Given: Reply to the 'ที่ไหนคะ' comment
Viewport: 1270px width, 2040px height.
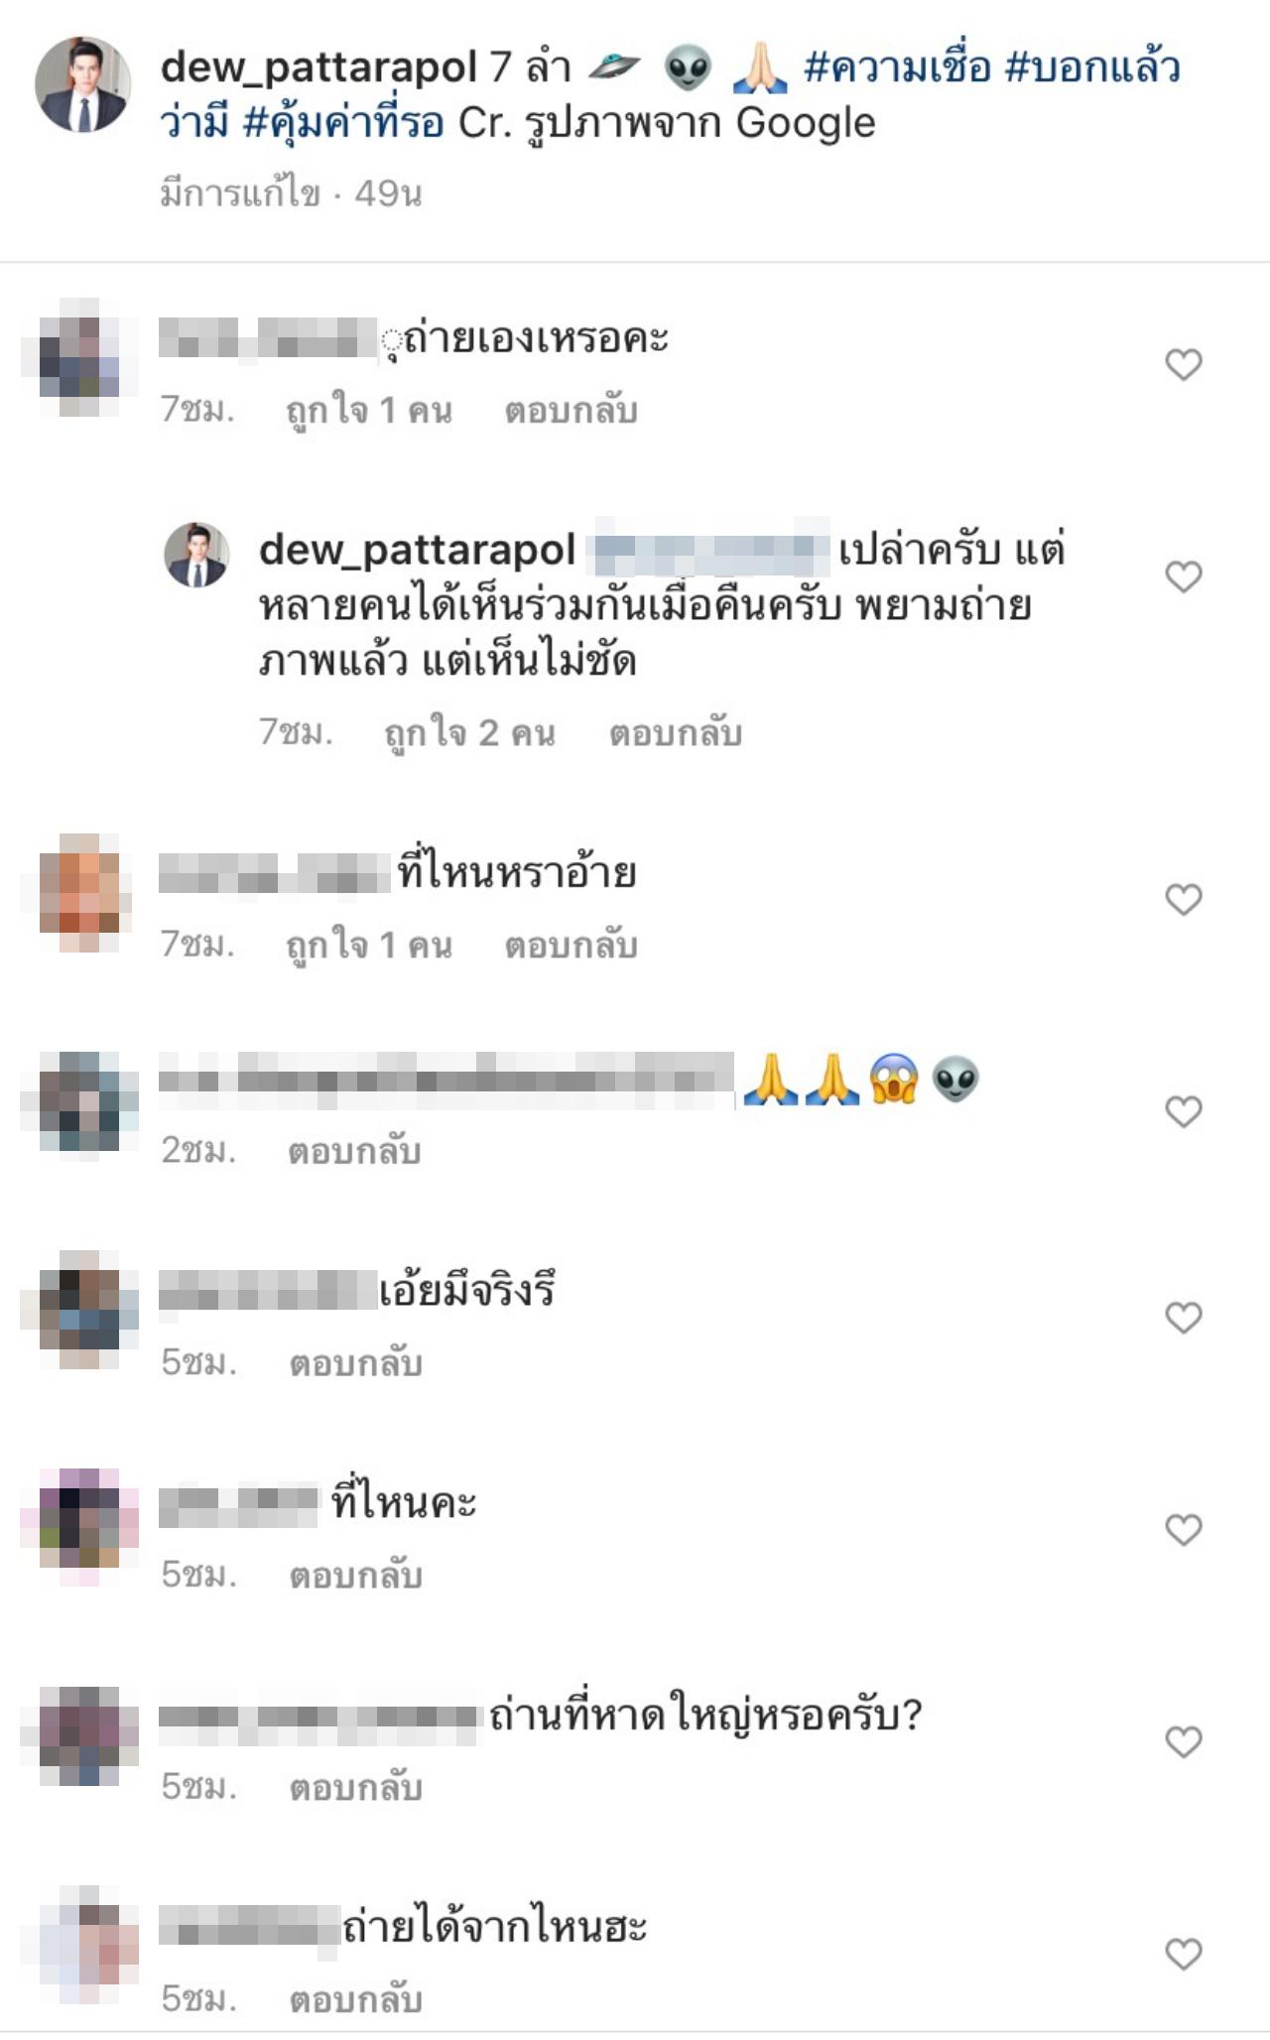Looking at the screenshot, I should pyautogui.click(x=356, y=1576).
